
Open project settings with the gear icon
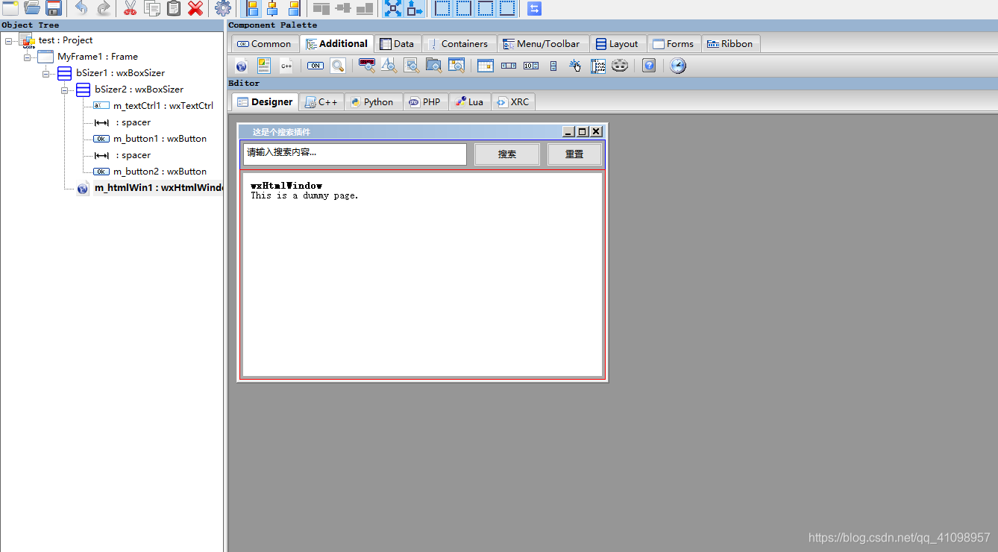(222, 8)
